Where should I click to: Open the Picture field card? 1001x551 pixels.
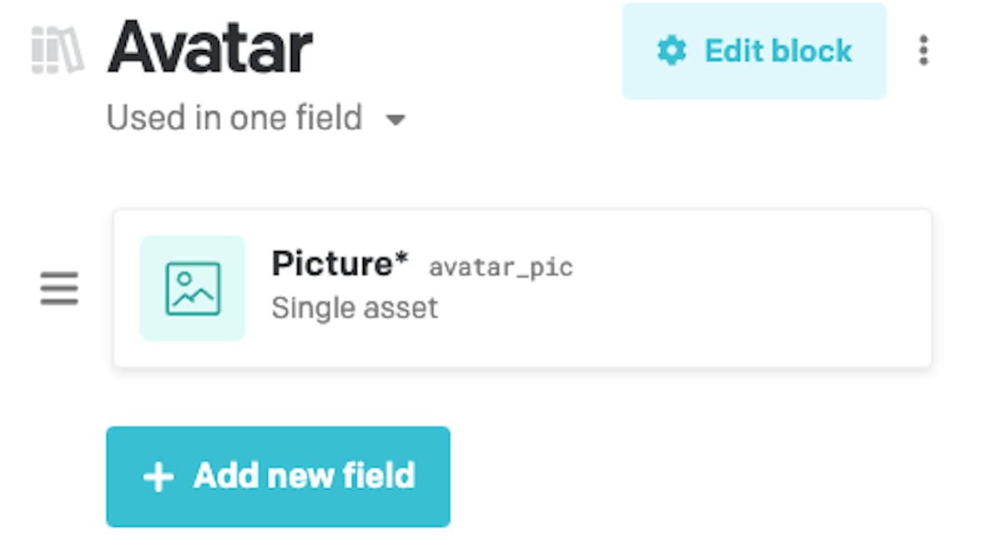[x=522, y=288]
